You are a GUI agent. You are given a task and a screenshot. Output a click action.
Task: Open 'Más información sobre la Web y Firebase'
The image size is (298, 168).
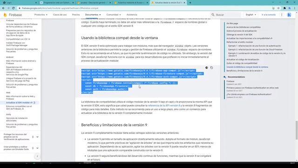click(20, 98)
